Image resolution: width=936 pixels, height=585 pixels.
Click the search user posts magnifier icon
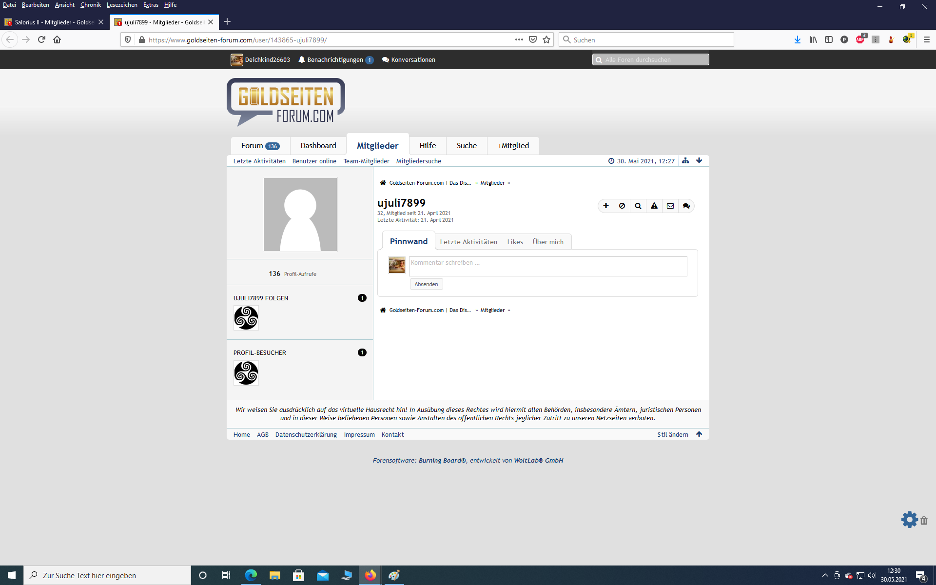click(x=638, y=206)
